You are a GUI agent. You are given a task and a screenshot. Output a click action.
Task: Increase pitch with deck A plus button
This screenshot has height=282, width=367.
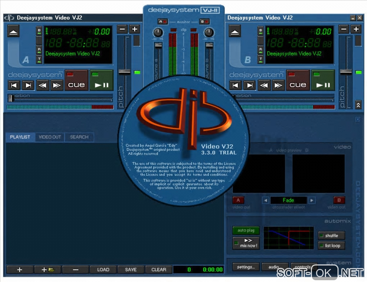[135, 29]
